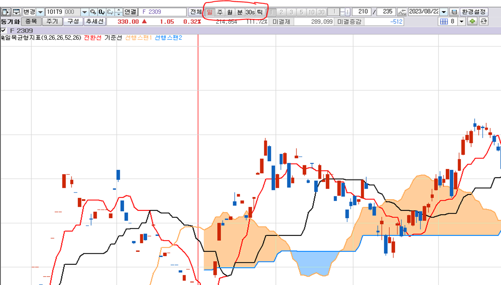This screenshot has width=501, height=285.
Task: Select the 종목 tab
Action: click(31, 21)
